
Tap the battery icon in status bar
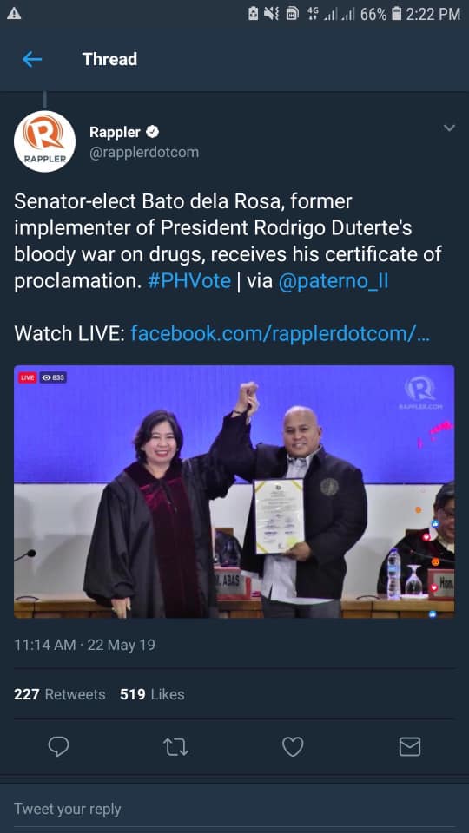396,14
